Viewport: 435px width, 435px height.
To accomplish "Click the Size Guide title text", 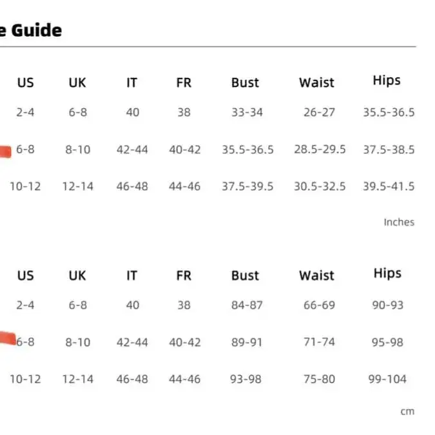I will point(31,30).
